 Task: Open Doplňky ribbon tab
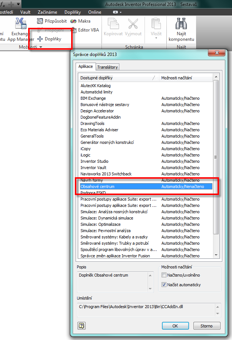tap(73, 12)
